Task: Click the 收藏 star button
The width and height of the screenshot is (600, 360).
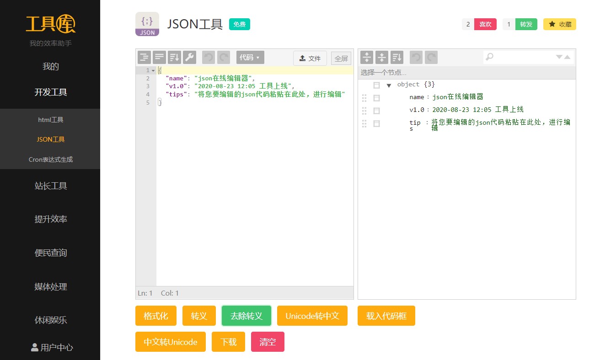Action: 559,24
